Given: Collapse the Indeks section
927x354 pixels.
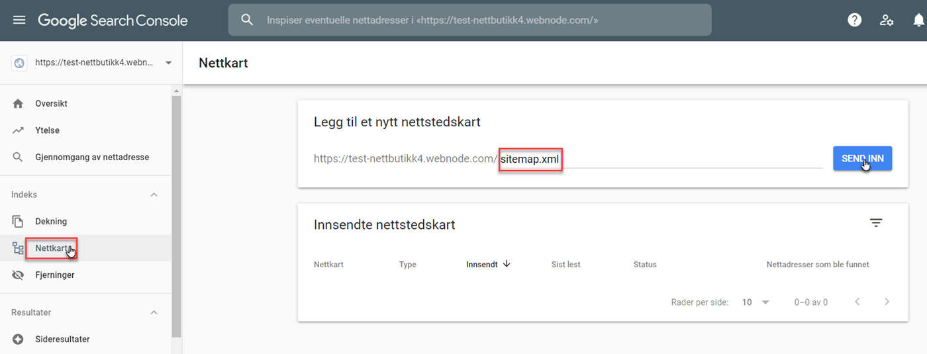Looking at the screenshot, I should tap(154, 195).
